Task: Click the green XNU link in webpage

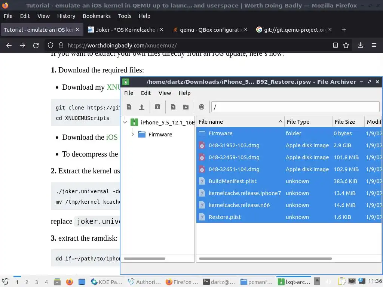Action: pyautogui.click(x=113, y=87)
